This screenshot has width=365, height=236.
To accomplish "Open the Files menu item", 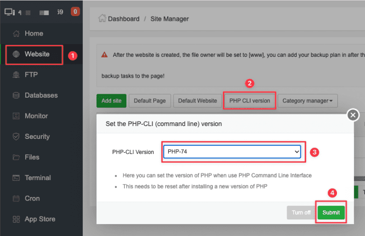I will point(32,157).
